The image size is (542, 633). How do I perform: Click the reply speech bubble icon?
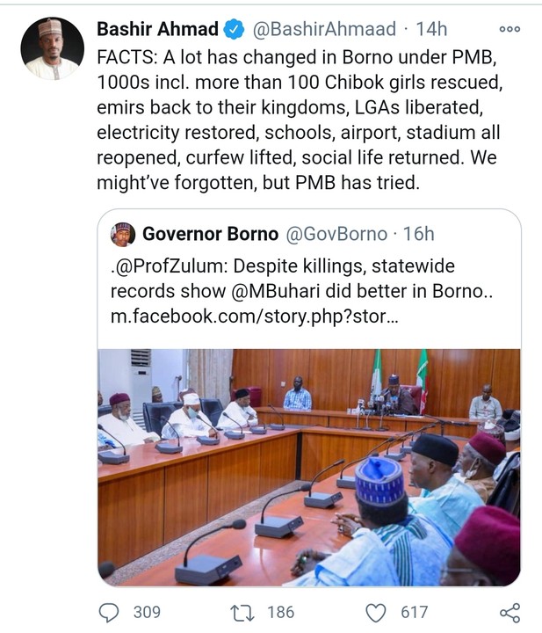click(110, 612)
